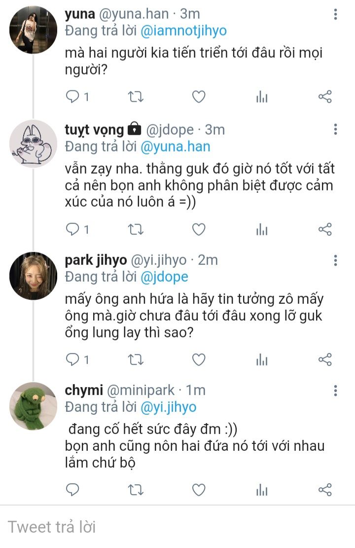This screenshot has height=548, width=355.
Task: Open more options on chymi's tweet
Action: click(335, 391)
